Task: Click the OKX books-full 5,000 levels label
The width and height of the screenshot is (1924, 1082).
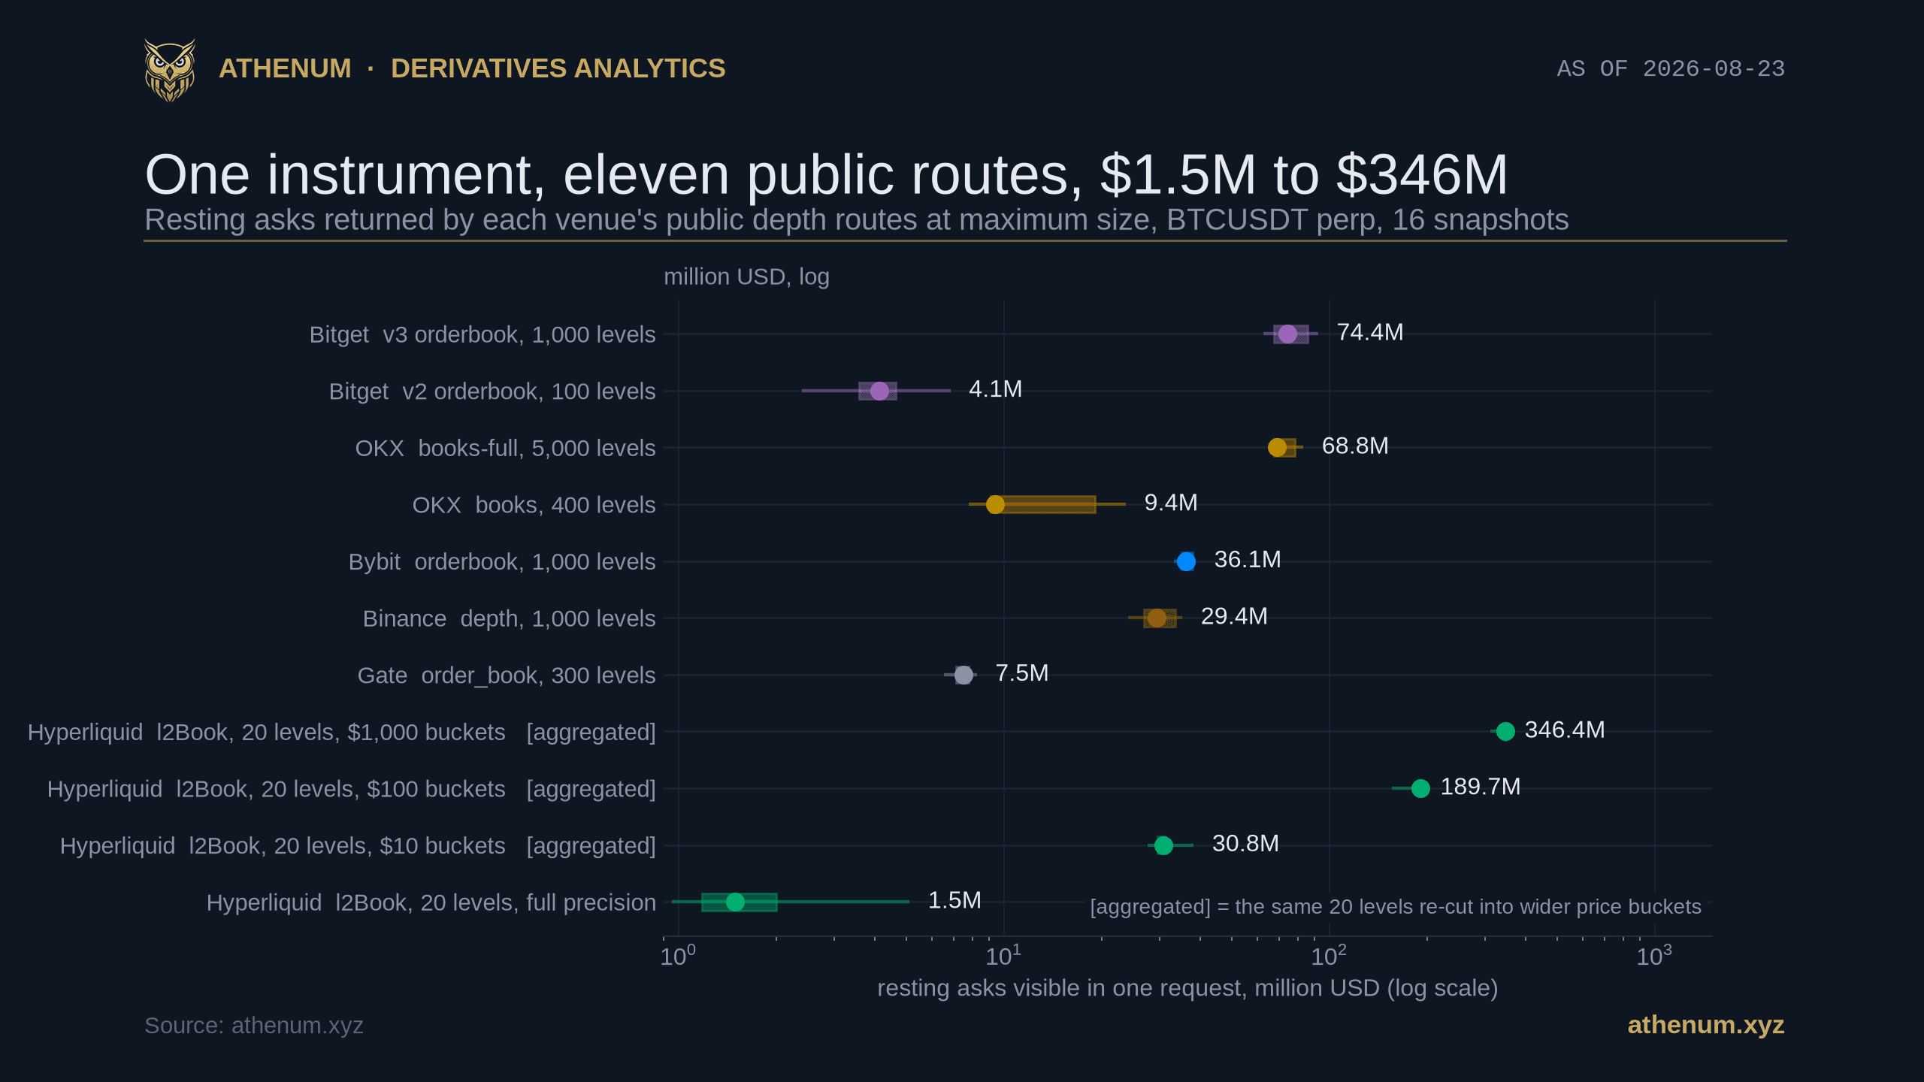Action: [x=505, y=448]
